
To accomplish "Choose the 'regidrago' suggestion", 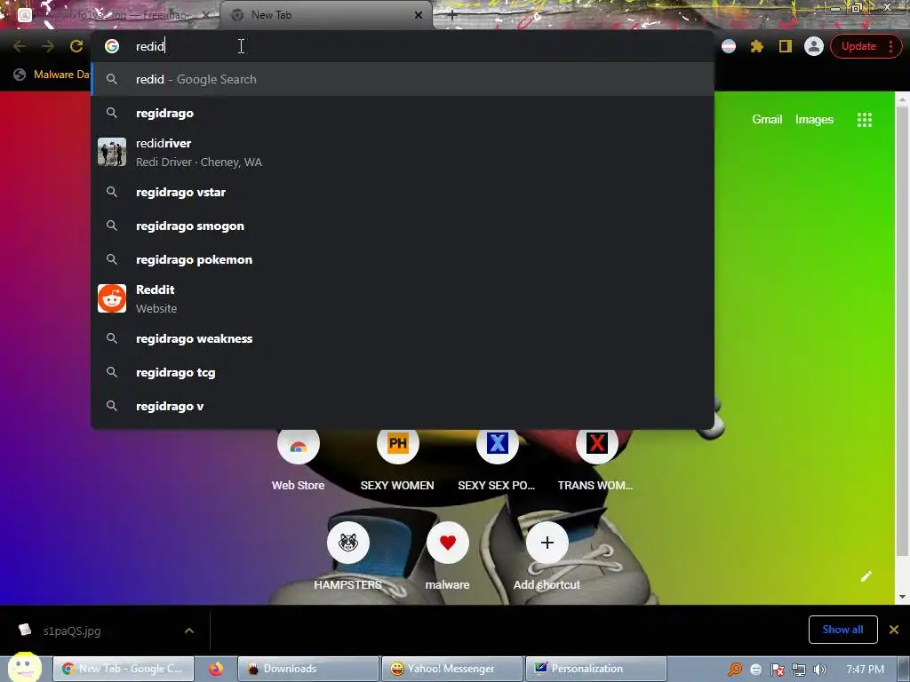I will pyautogui.click(x=403, y=113).
